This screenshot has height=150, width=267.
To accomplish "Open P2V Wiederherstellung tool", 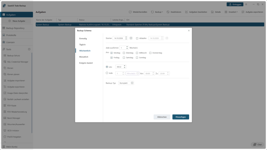I will click(x=17, y=112).
